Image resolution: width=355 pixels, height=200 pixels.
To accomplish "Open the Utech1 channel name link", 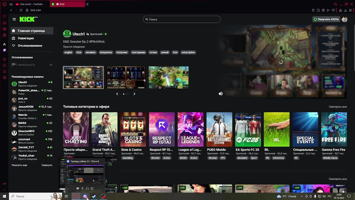I will tap(78, 34).
